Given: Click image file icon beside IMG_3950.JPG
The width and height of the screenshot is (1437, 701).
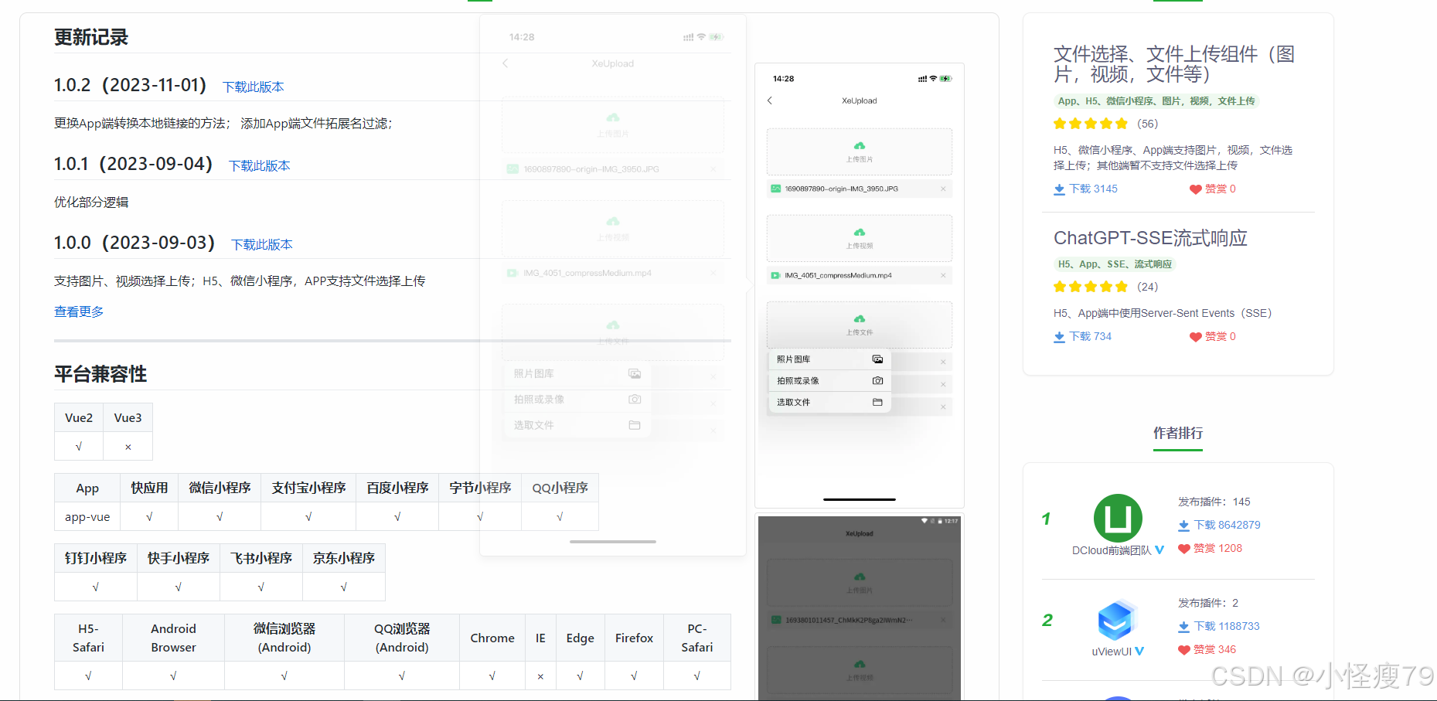Looking at the screenshot, I should (x=775, y=189).
